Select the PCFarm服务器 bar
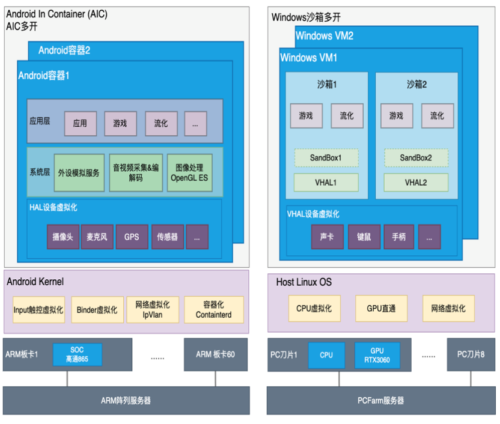 (x=381, y=401)
